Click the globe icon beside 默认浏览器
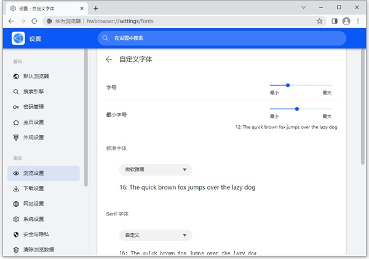 16,76
